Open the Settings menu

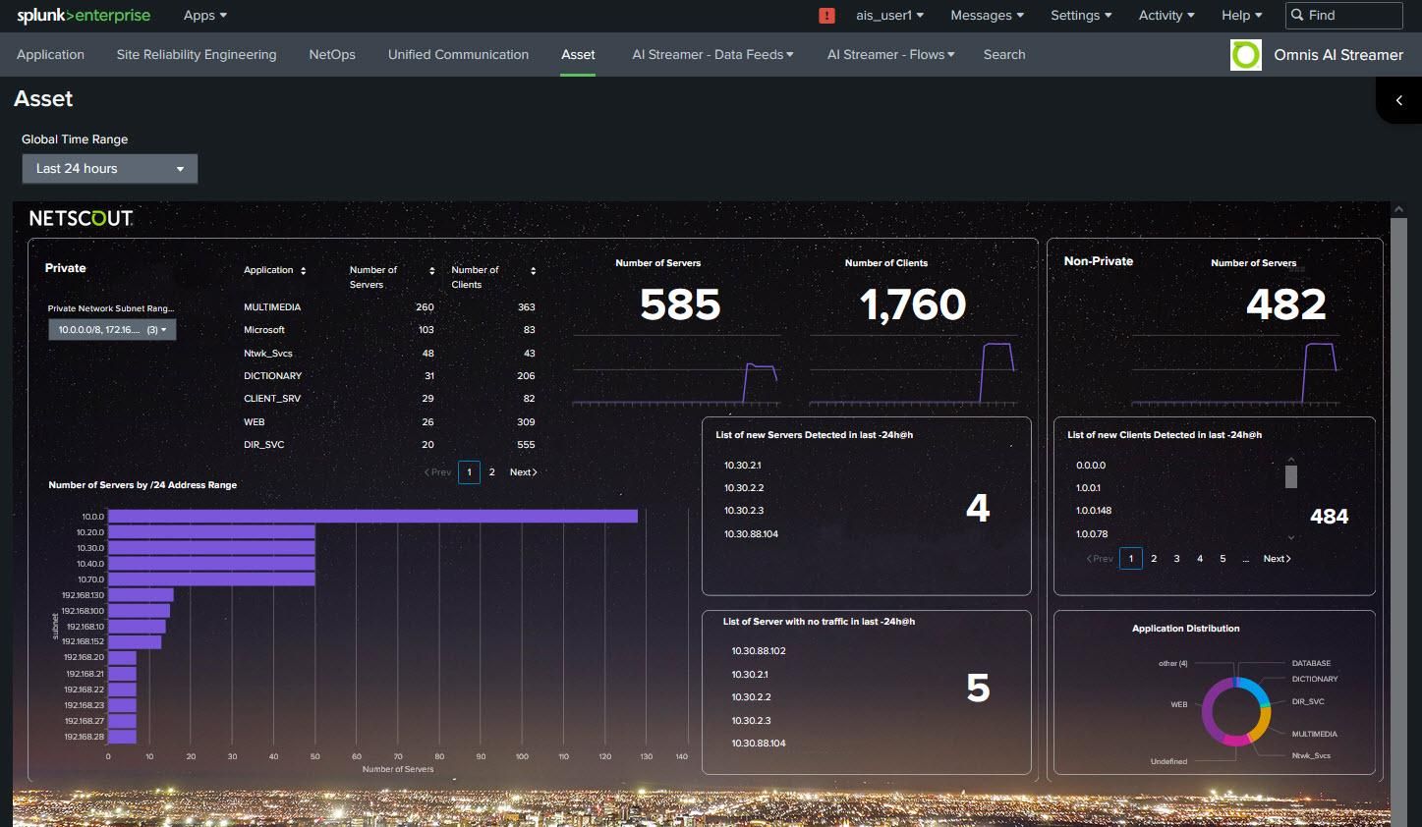click(1080, 15)
